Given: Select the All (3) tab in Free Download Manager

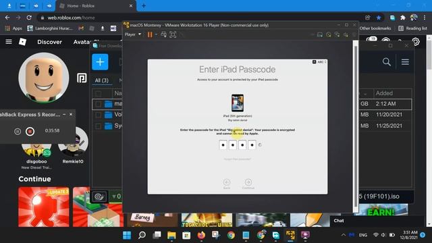Looking at the screenshot, I should tap(101, 80).
